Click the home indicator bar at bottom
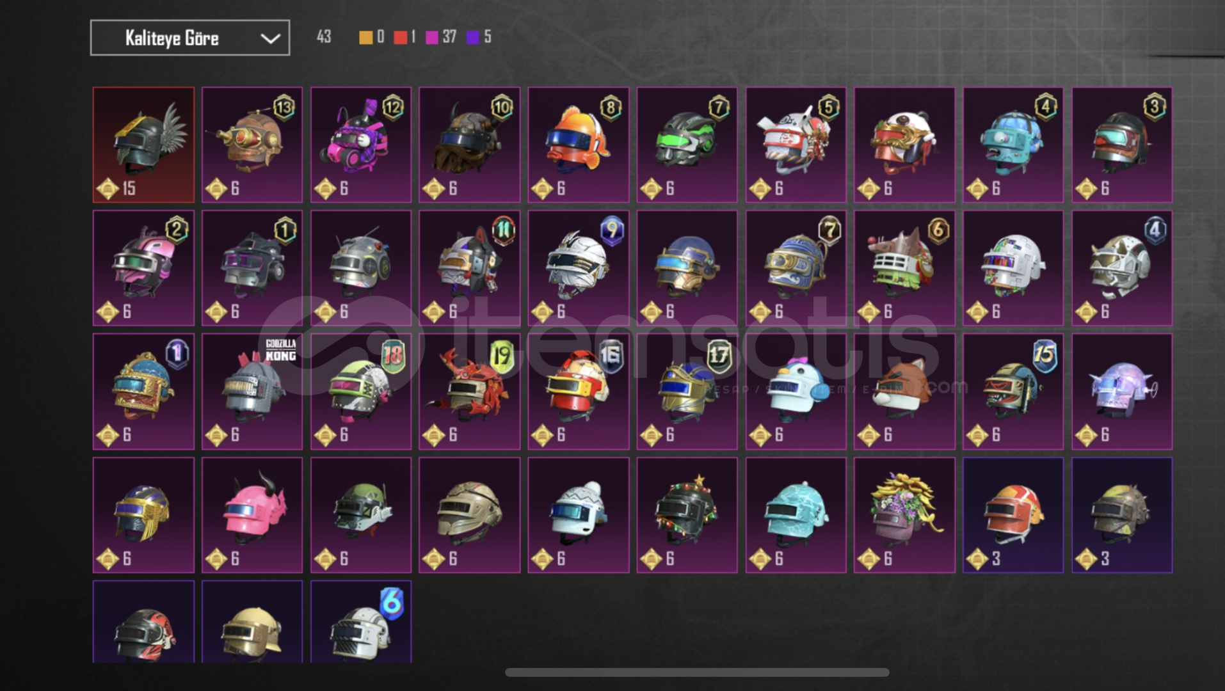The width and height of the screenshot is (1225, 691). (697, 672)
